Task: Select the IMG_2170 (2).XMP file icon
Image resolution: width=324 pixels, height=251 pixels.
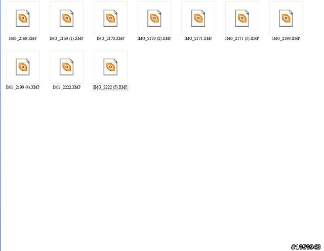Action: pyautogui.click(x=154, y=18)
